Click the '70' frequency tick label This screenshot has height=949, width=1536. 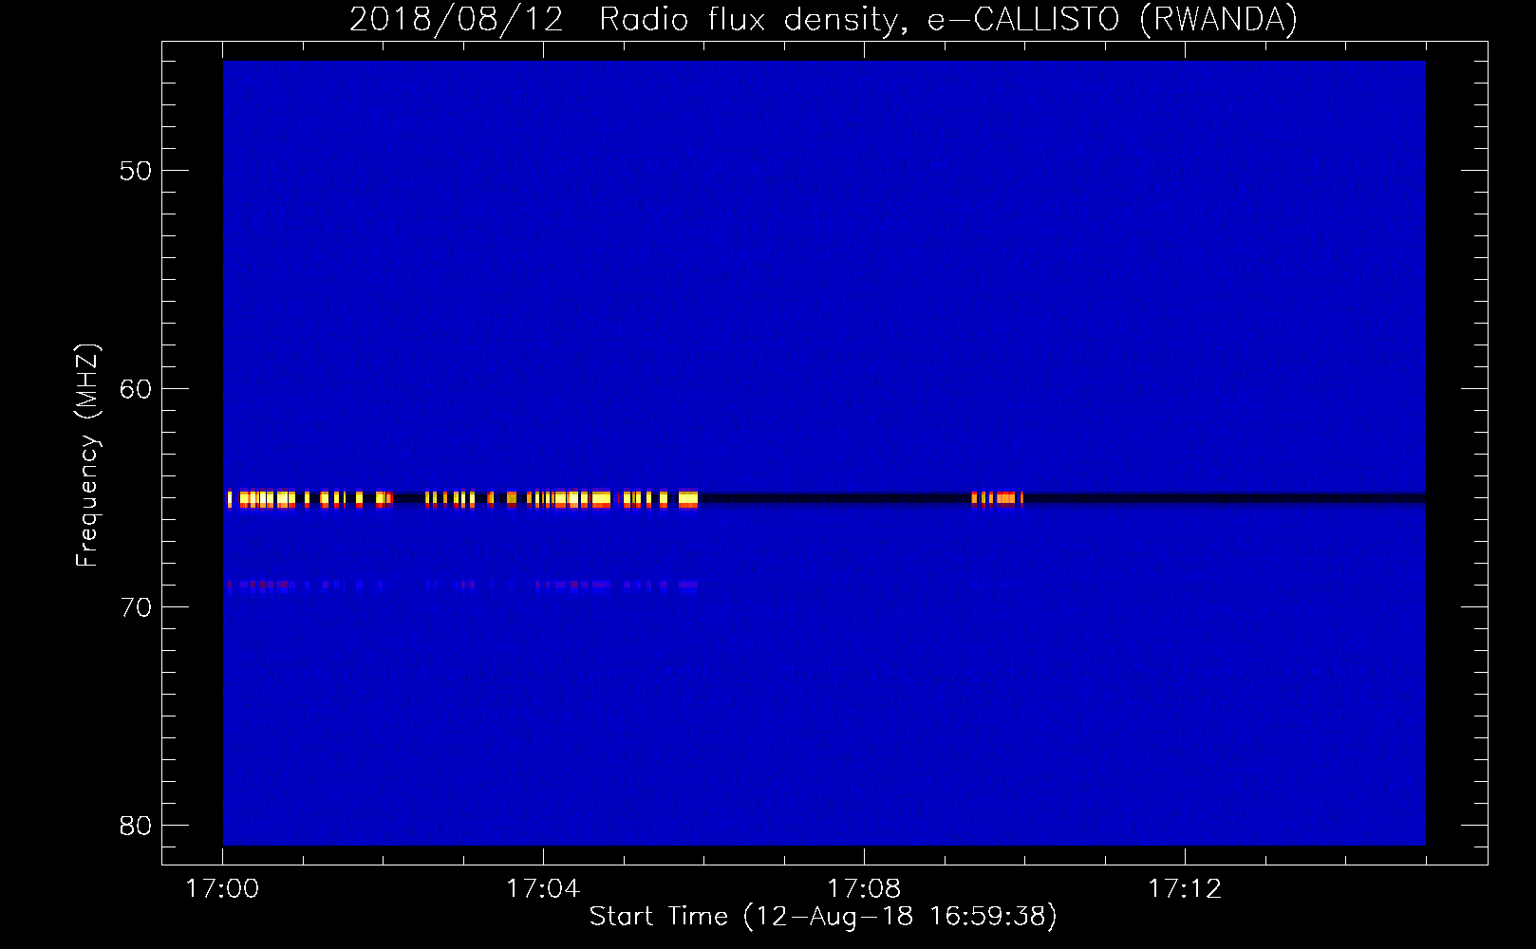136,607
